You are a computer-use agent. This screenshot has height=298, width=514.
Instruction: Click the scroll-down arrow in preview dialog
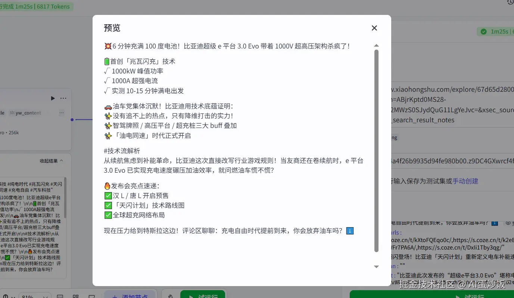376,267
